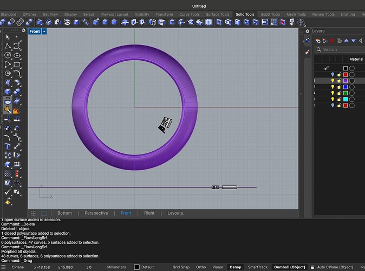This screenshot has width=365, height=271.
Task: Open the Millimeters units menu in status bar
Action: [116, 267]
